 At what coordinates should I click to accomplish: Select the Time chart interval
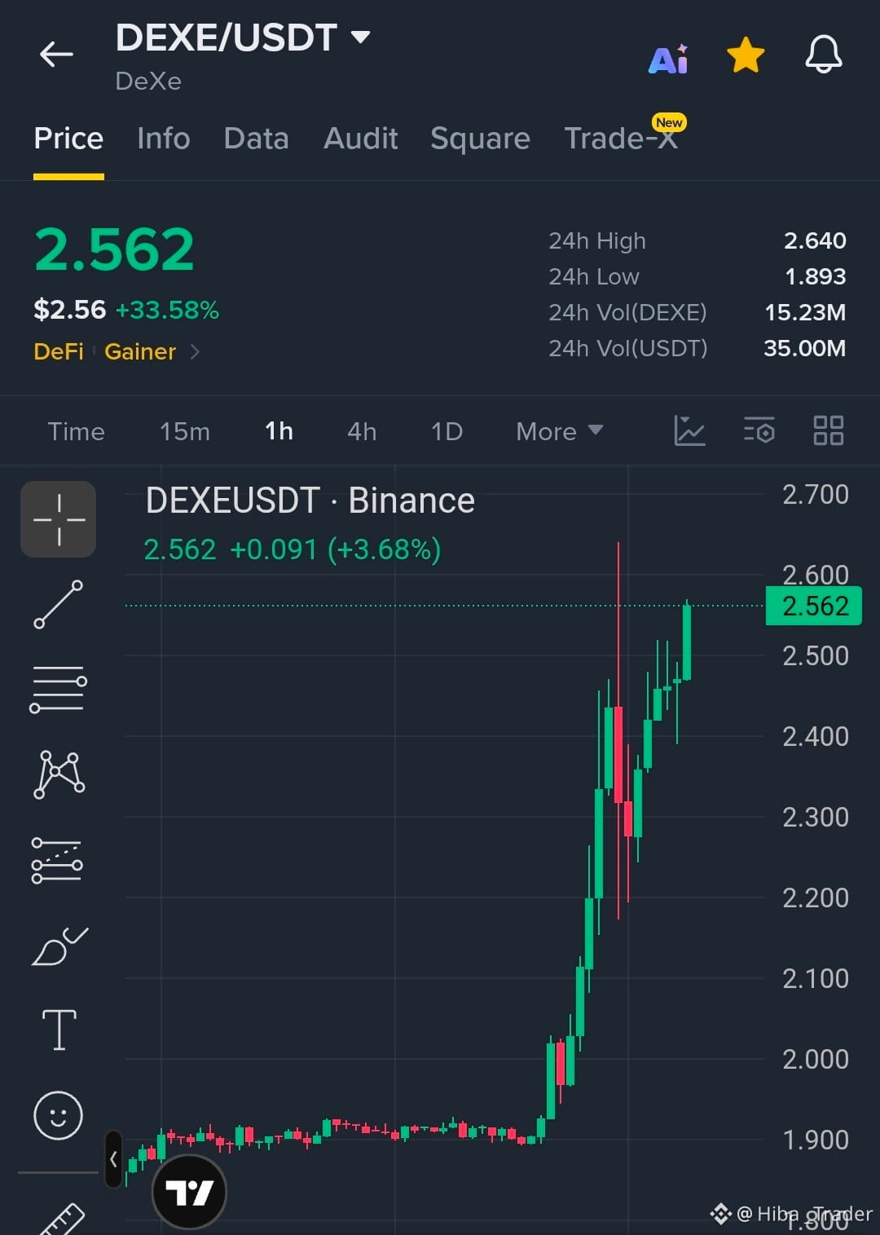[77, 431]
